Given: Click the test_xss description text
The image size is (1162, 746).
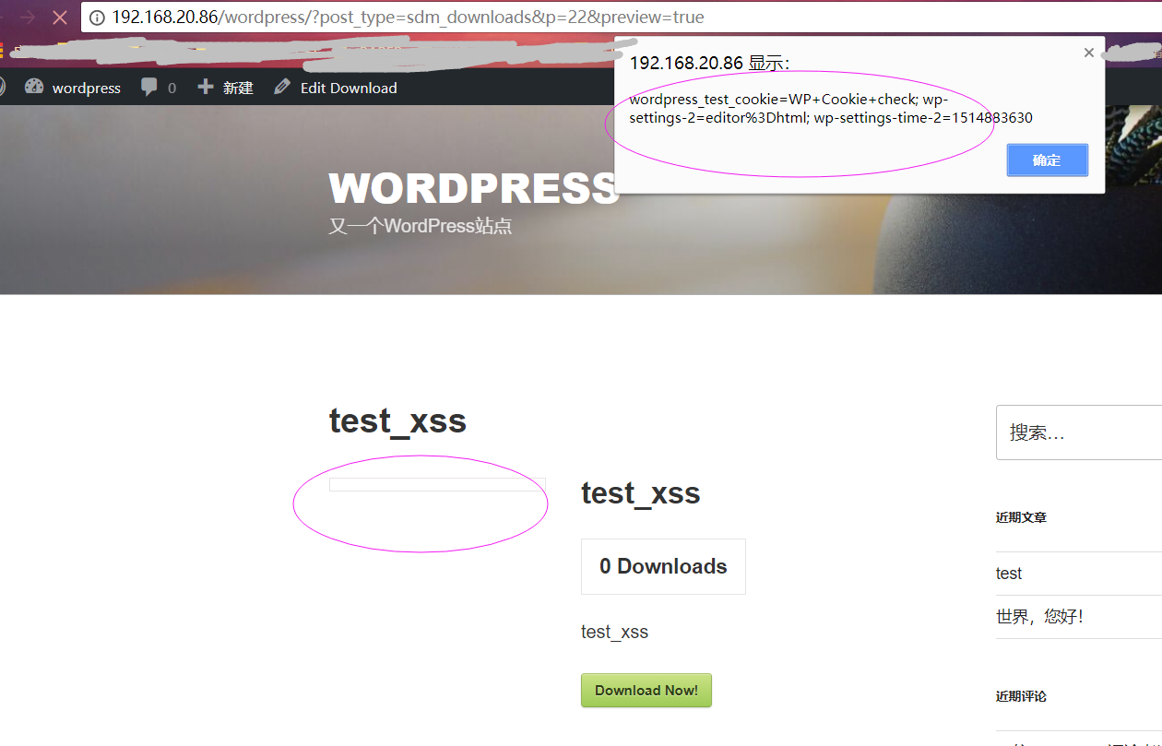Looking at the screenshot, I should [x=614, y=632].
